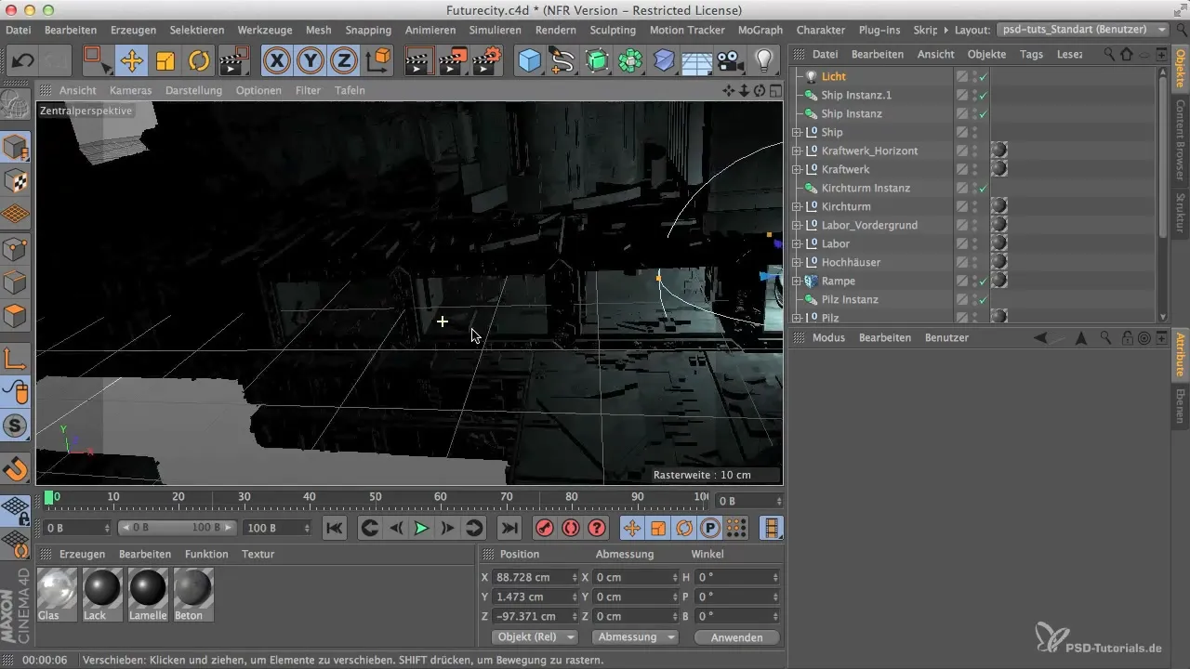Open render settings clapperboard icon
The width and height of the screenshot is (1190, 669).
(x=486, y=62)
